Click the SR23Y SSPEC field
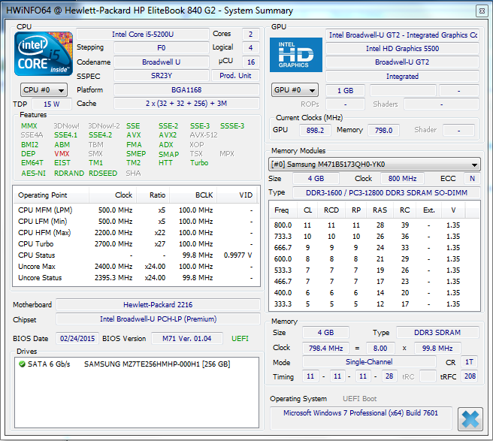Screen dimensions: 493x441 (162, 76)
